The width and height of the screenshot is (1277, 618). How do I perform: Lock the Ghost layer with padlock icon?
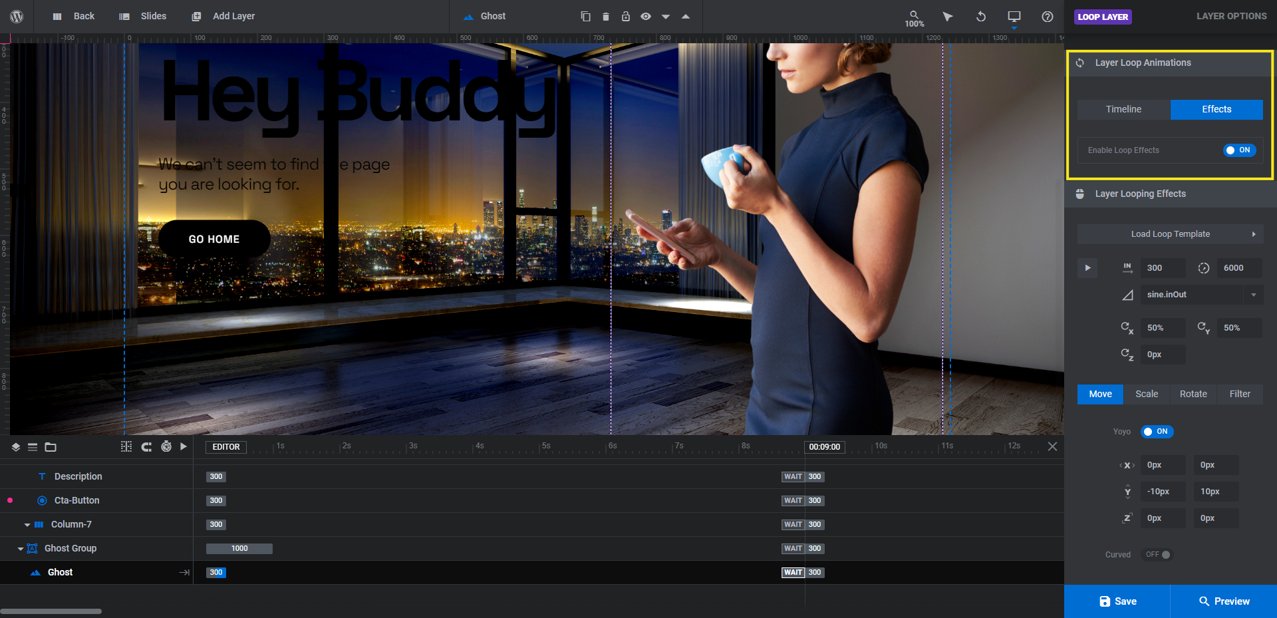625,17
